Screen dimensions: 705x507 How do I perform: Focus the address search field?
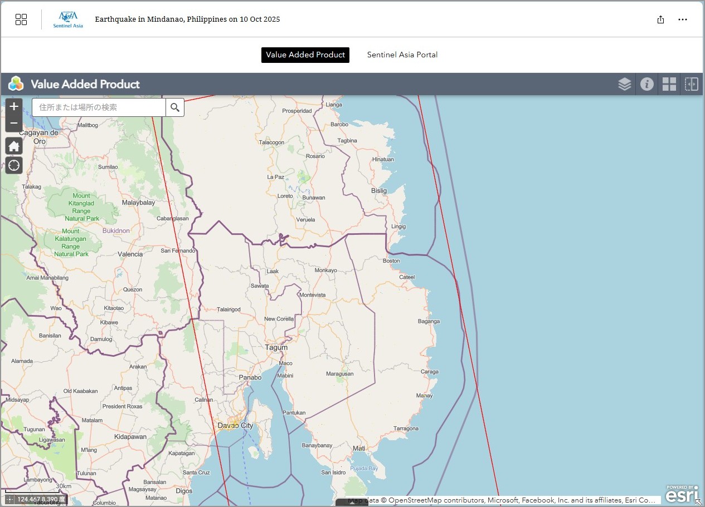coord(99,107)
